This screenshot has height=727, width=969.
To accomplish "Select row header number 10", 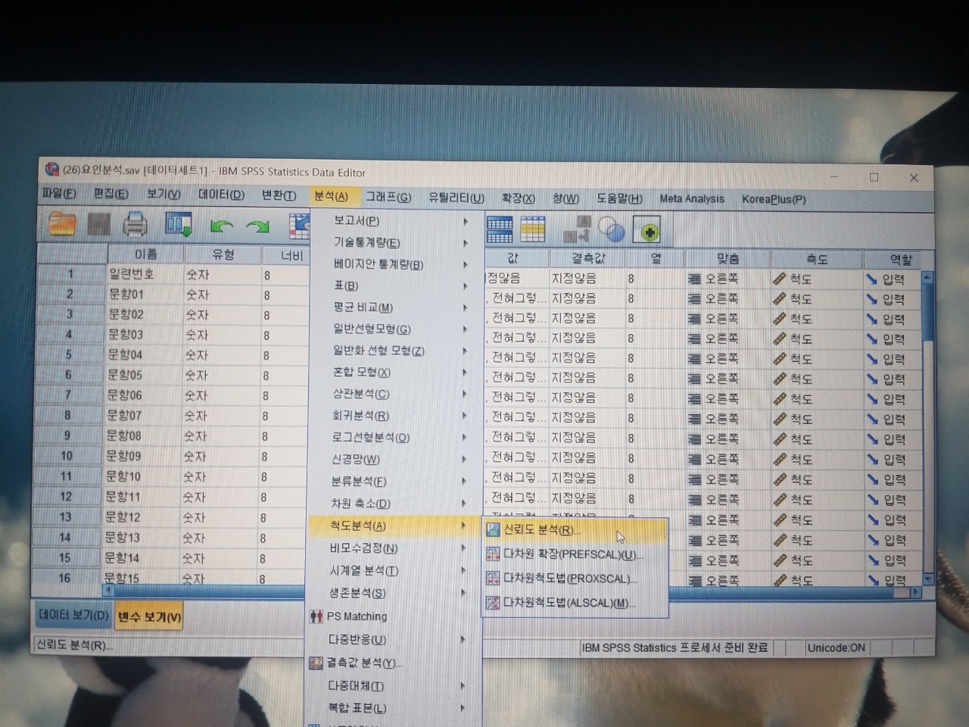I will pyautogui.click(x=67, y=456).
